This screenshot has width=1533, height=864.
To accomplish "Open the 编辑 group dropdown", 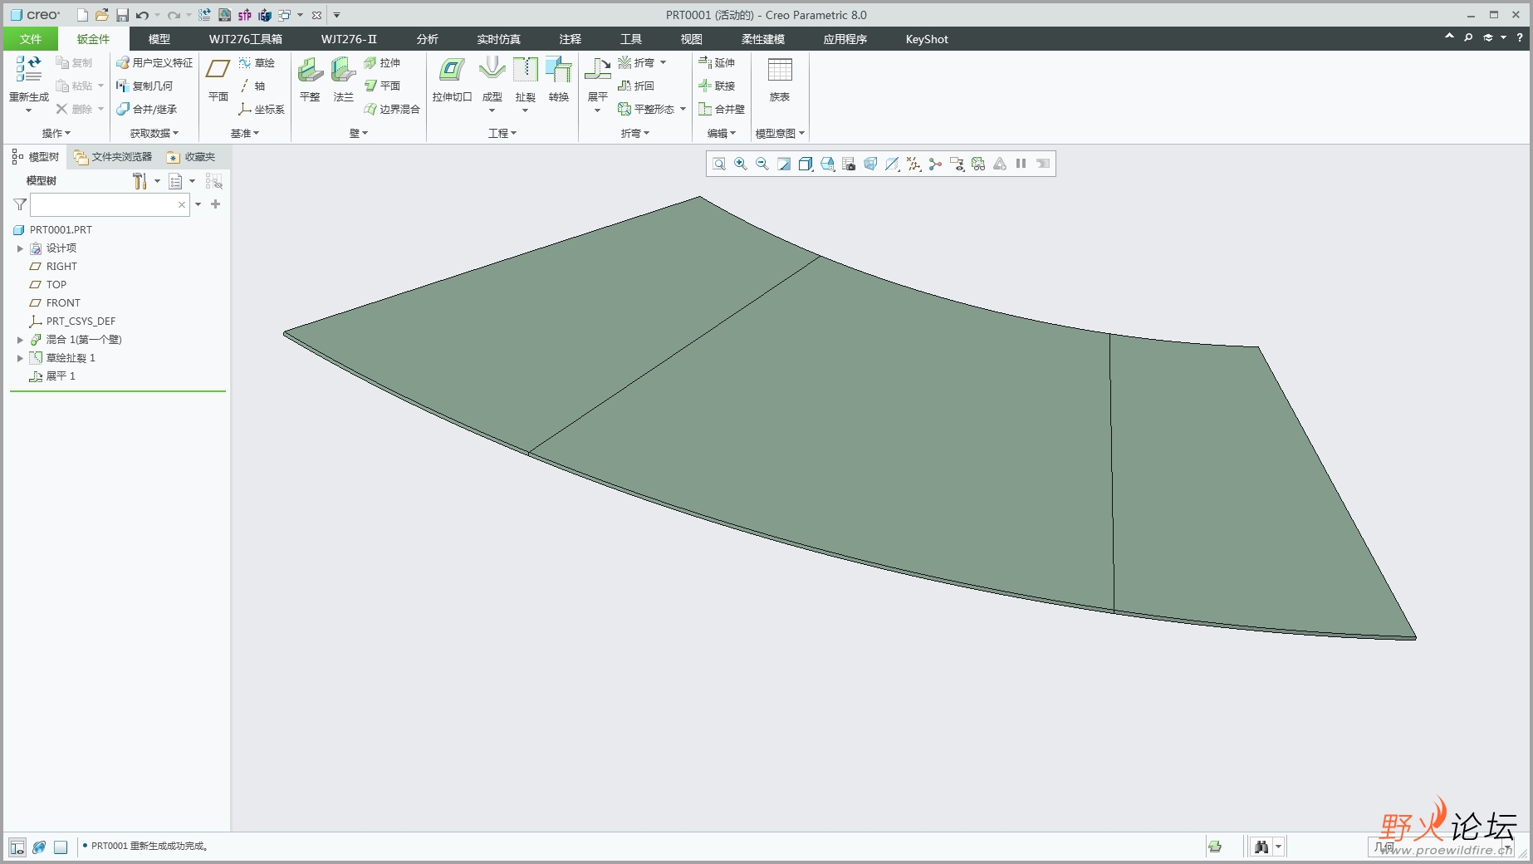I will coord(722,133).
